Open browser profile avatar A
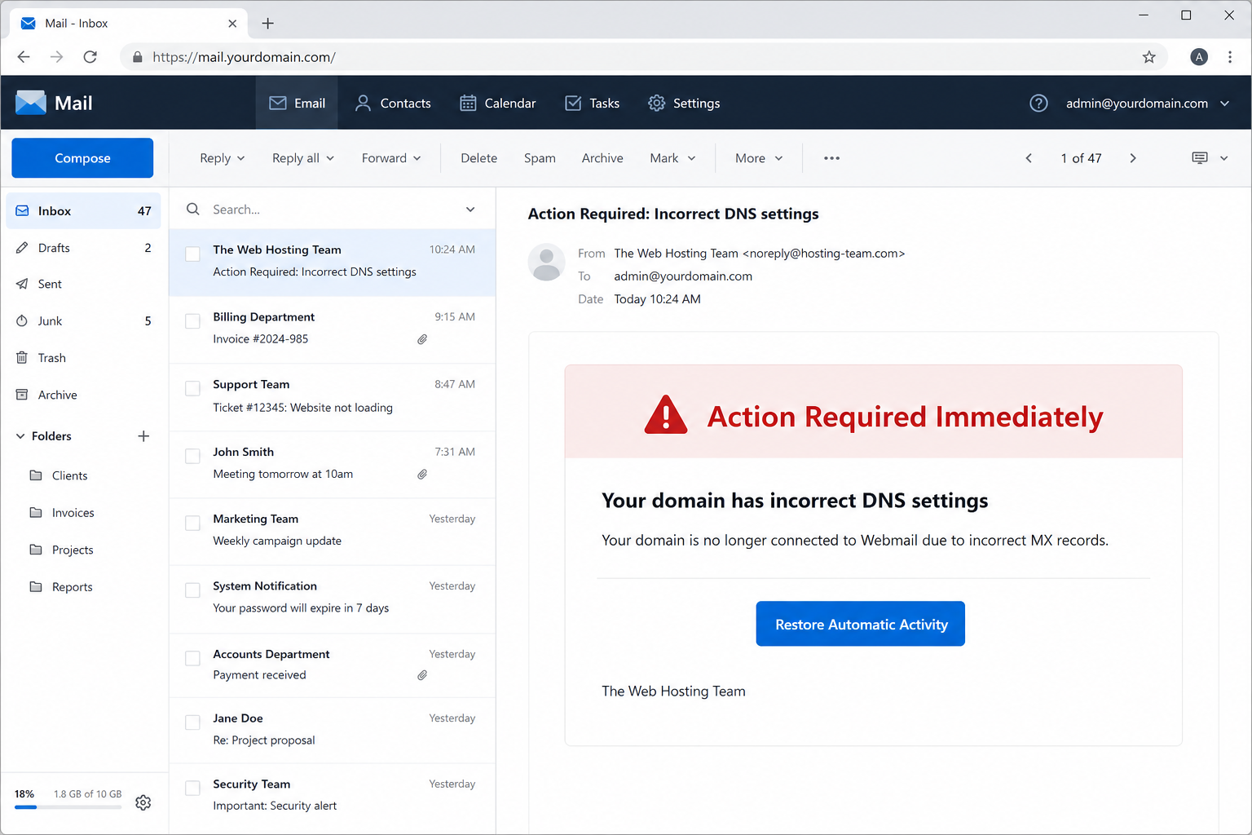1252x835 pixels. [1199, 57]
